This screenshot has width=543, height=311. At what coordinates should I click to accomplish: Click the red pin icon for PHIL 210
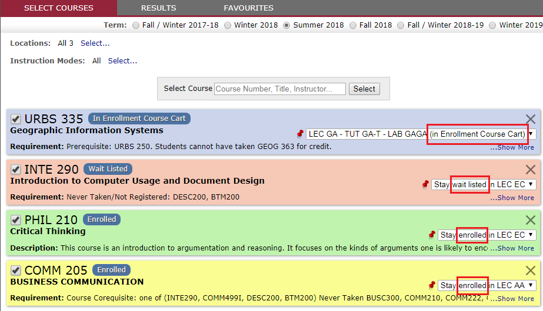click(x=432, y=235)
